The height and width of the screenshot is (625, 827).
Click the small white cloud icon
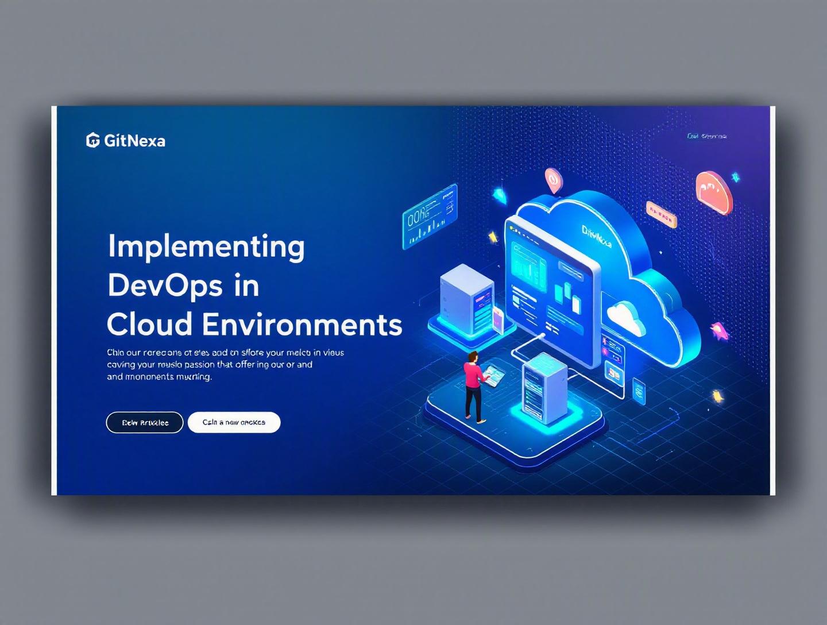click(626, 318)
